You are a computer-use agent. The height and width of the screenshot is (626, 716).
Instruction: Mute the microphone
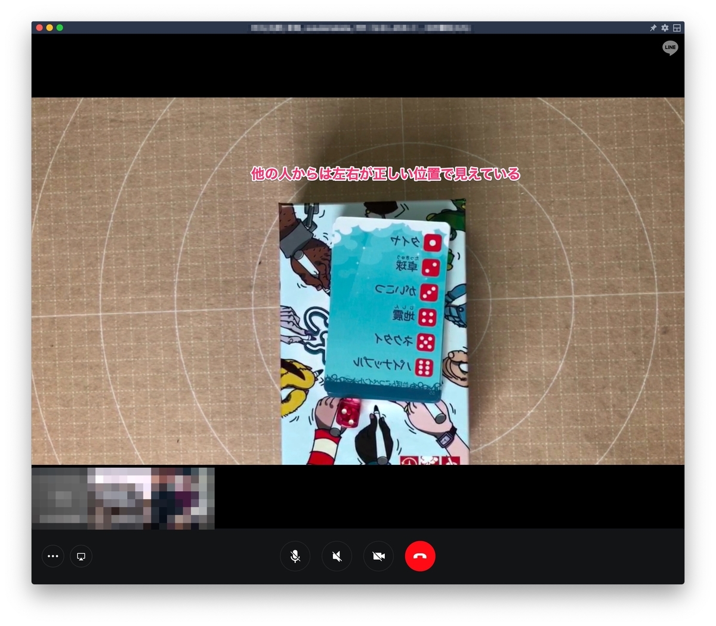pos(295,556)
